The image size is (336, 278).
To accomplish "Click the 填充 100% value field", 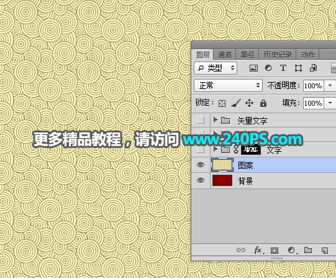I will 313,103.
